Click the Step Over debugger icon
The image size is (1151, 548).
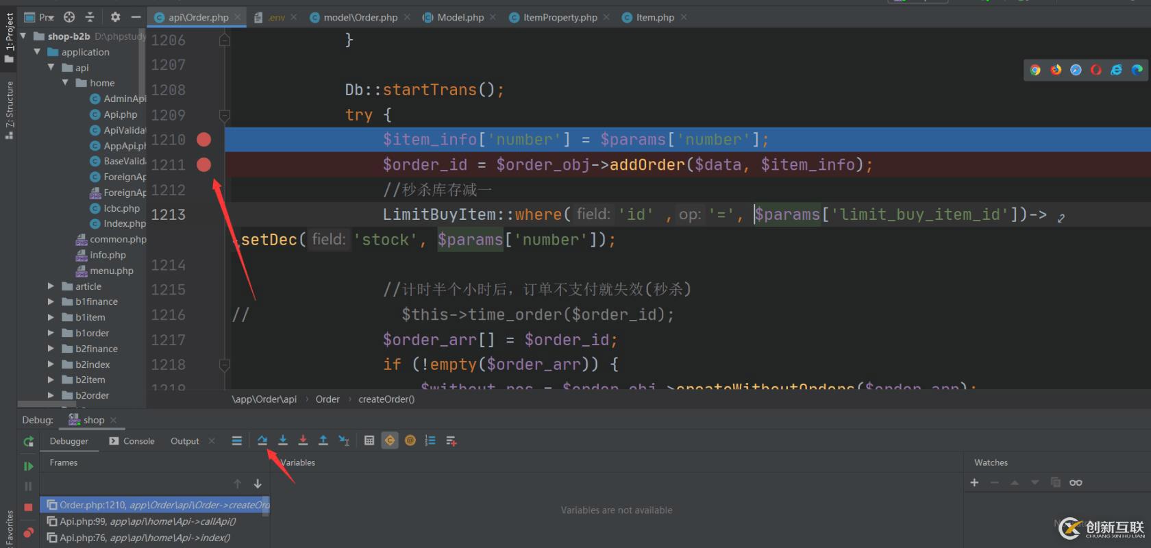(x=262, y=440)
